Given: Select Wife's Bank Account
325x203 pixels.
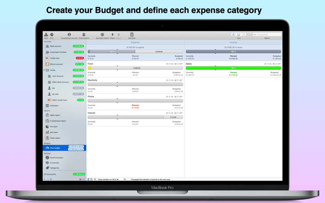Looking at the screenshot, I should (x=65, y=82).
